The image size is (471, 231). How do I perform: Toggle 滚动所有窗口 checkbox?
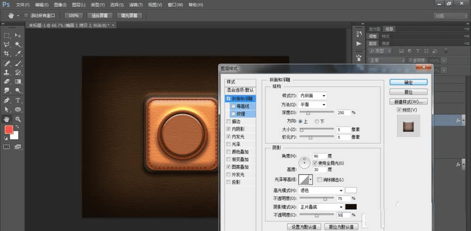(x=26, y=16)
